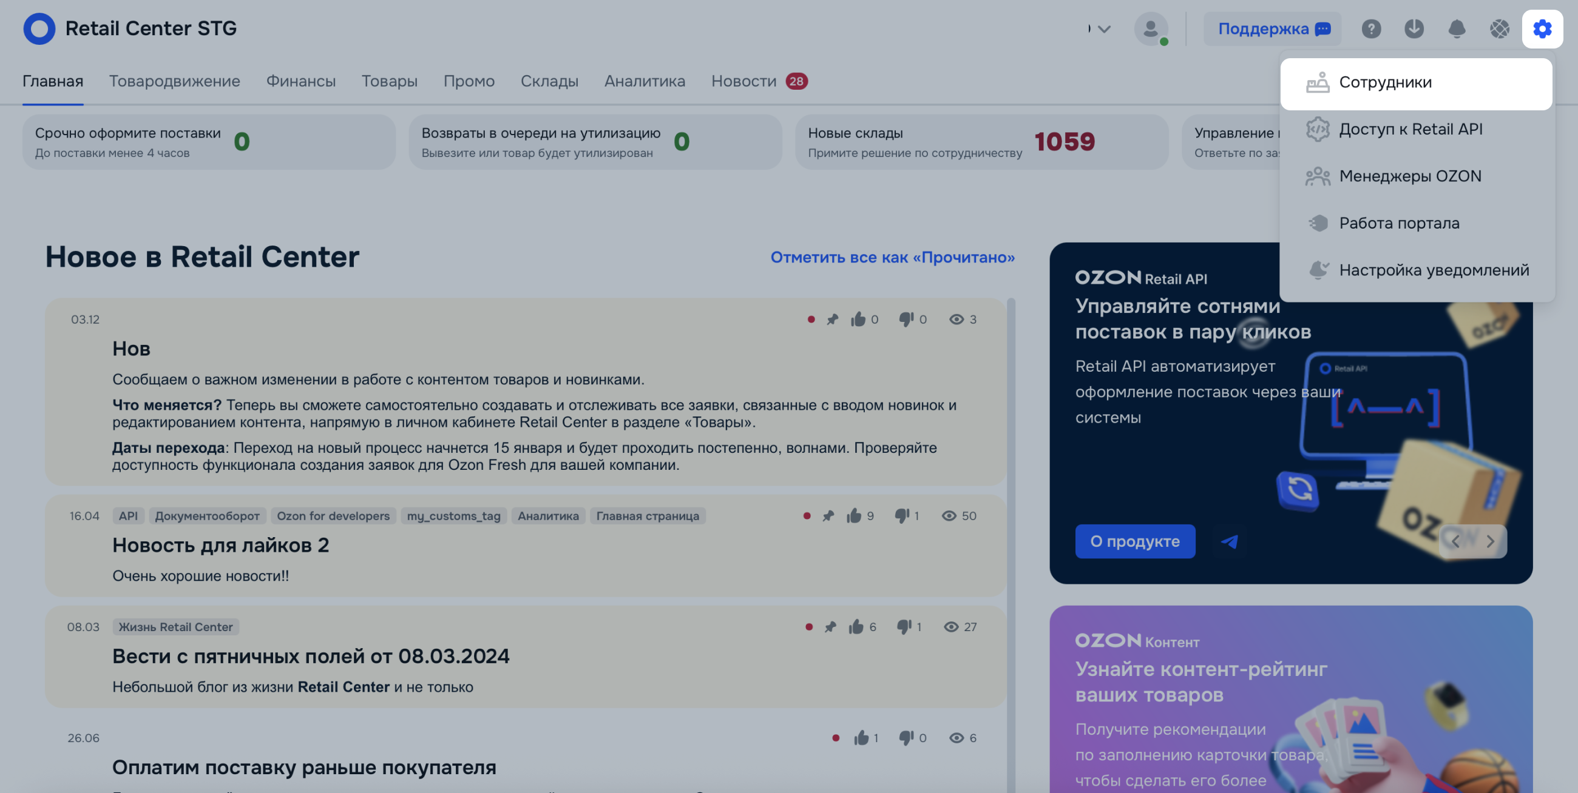
Task: Switch to the 'Финансы' tab
Action: pyautogui.click(x=301, y=81)
